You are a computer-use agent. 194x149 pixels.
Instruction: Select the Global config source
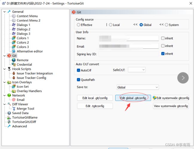[141, 25]
